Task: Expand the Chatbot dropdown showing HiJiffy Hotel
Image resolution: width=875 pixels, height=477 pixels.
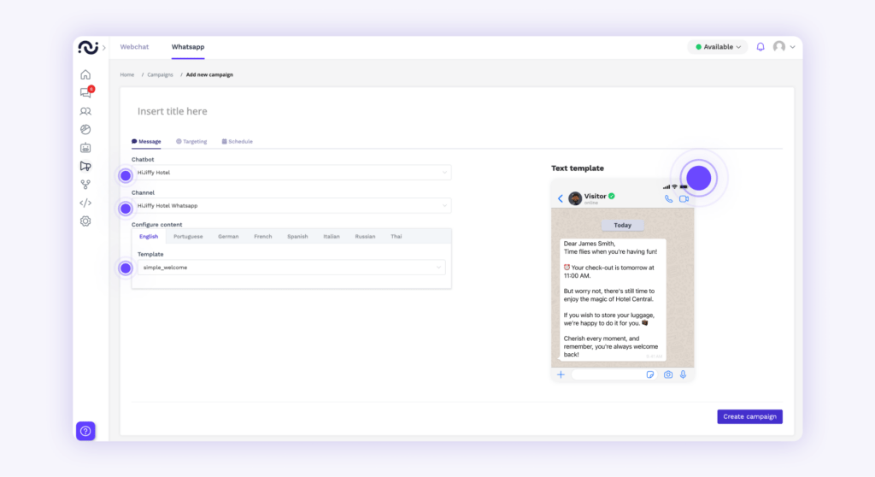Action: pyautogui.click(x=291, y=173)
